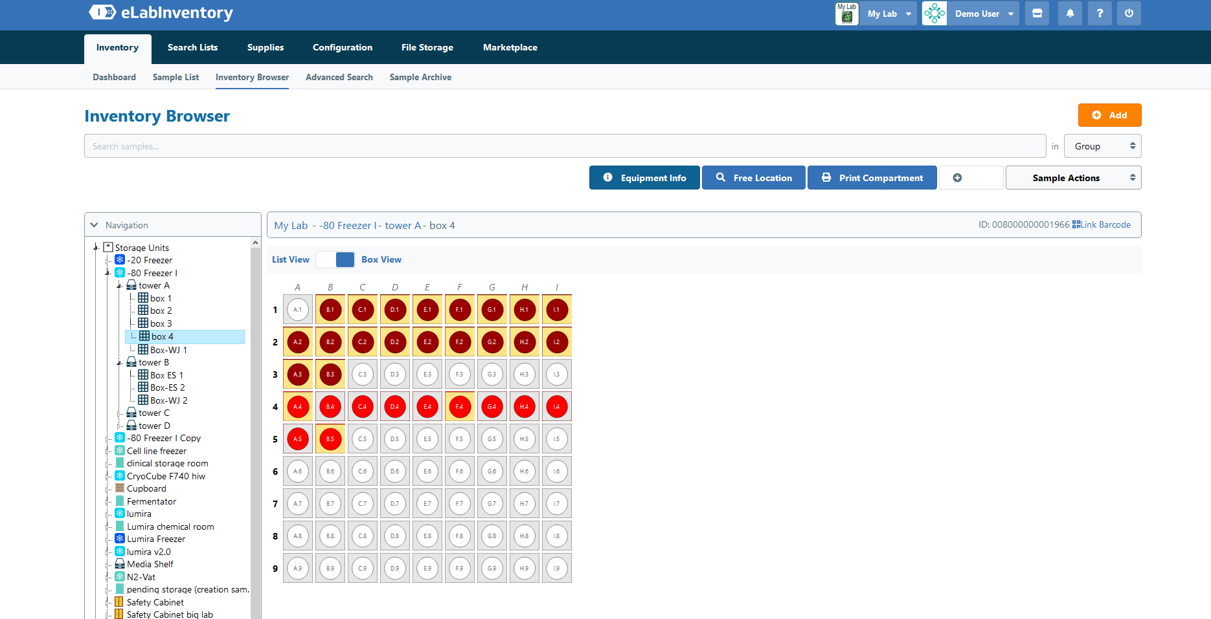Toggle the List View / Box View switch

(x=335, y=259)
